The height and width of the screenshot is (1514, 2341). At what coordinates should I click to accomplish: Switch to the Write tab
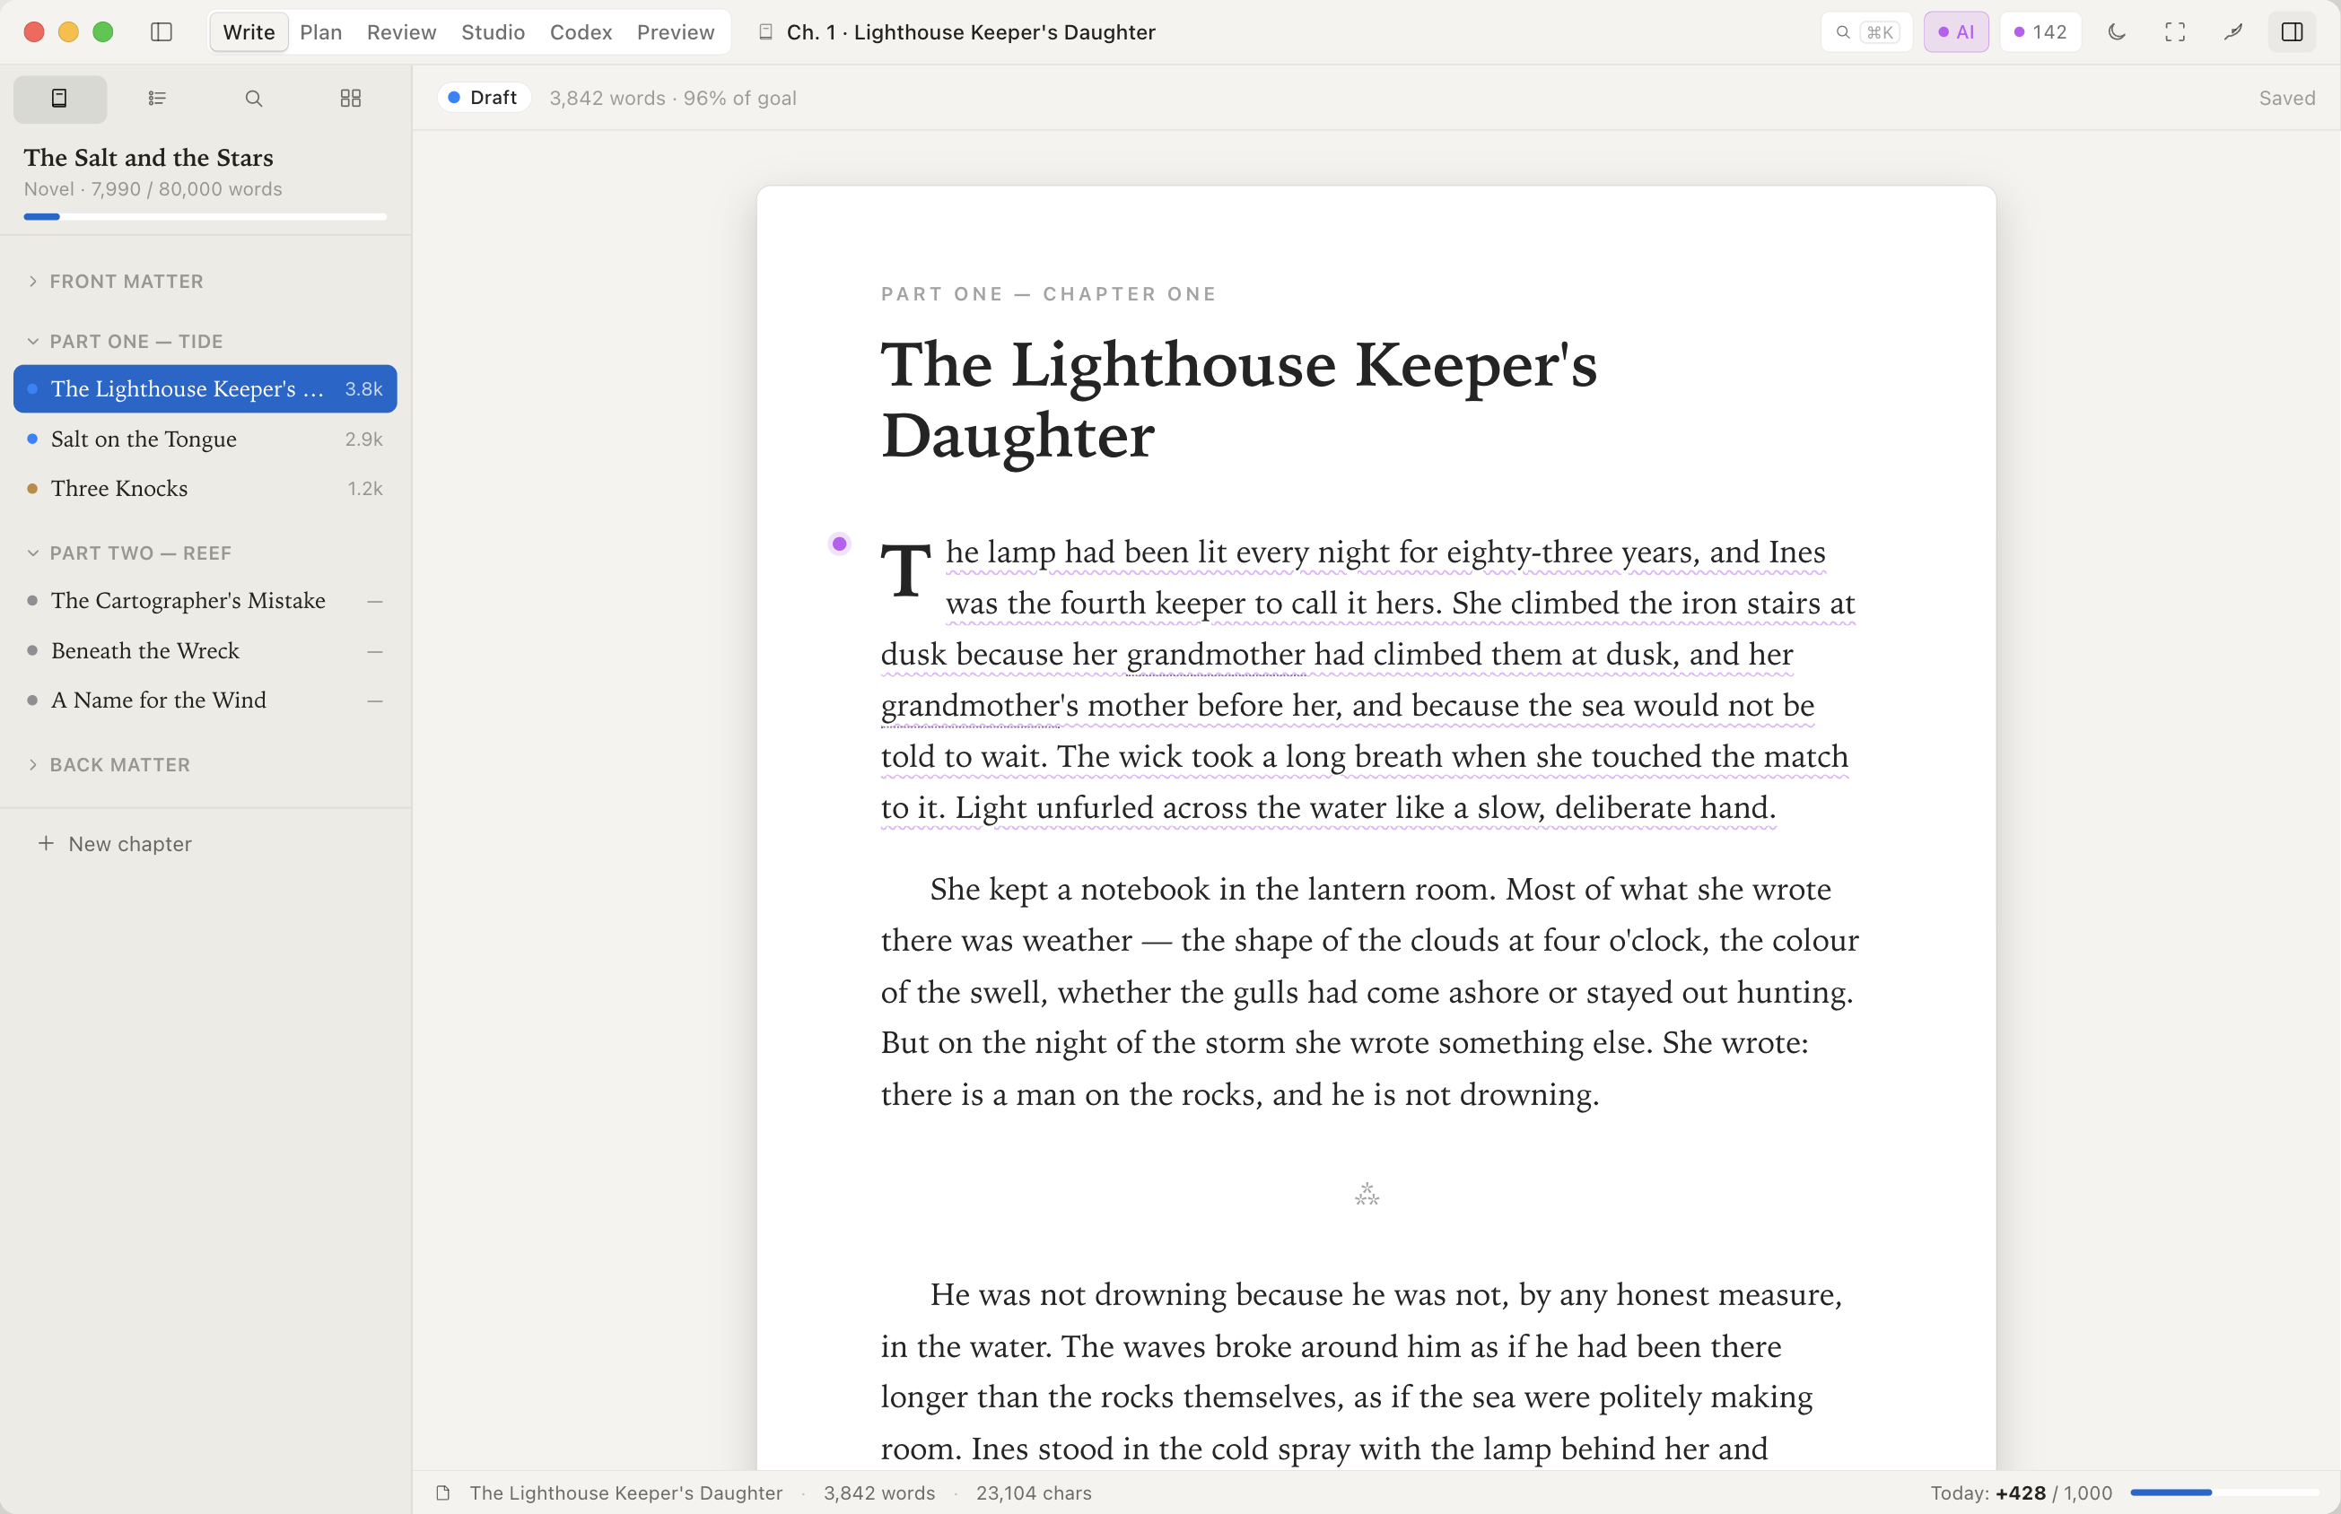tap(249, 32)
